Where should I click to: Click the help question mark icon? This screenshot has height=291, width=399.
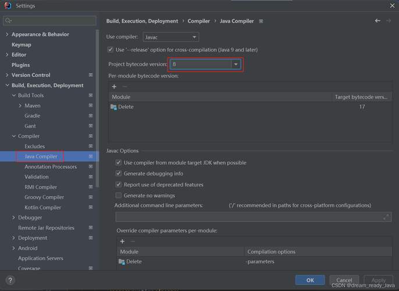(10, 280)
